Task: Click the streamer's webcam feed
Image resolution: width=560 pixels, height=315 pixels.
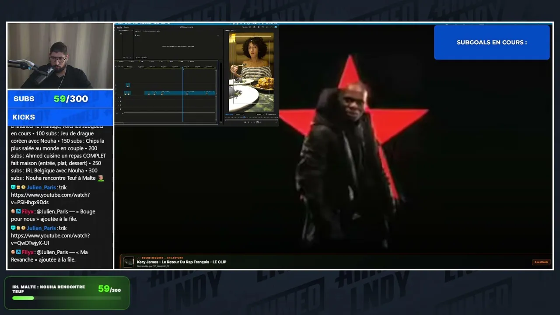Action: (60, 56)
